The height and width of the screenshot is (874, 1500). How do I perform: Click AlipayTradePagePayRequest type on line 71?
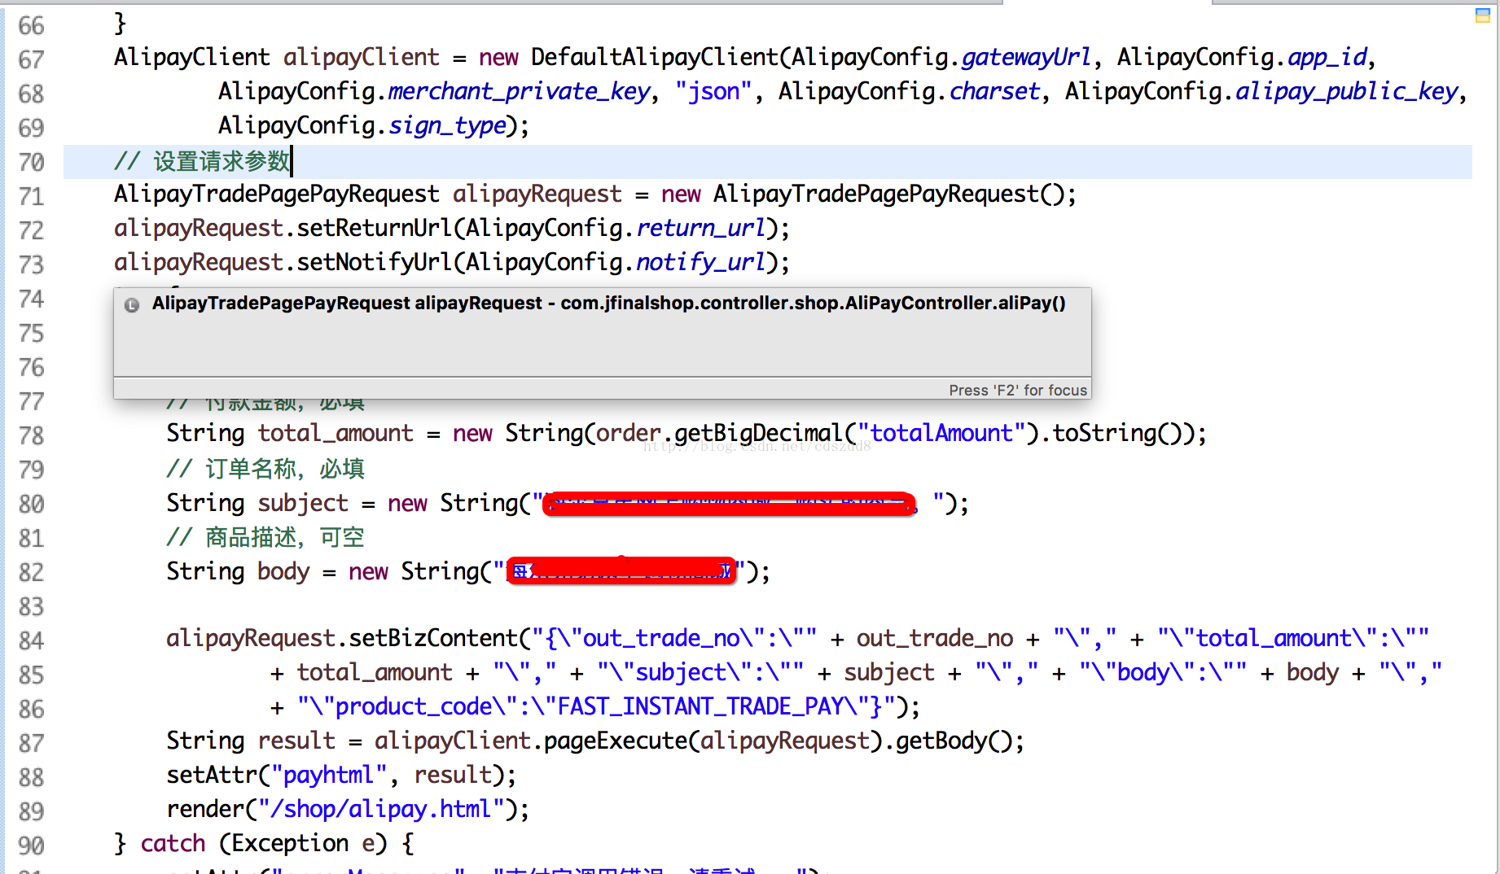coord(277,194)
